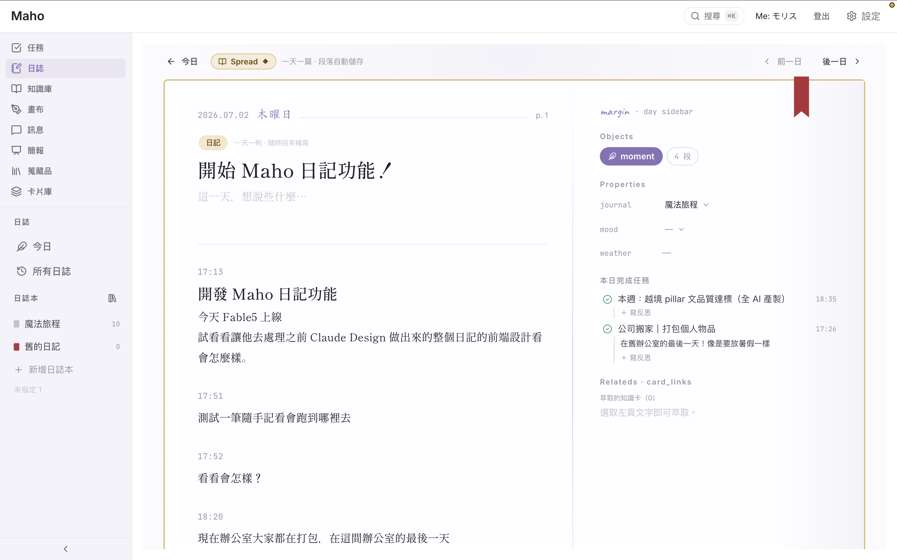Click the red bookmark ribbon
The width and height of the screenshot is (897, 560).
click(801, 97)
